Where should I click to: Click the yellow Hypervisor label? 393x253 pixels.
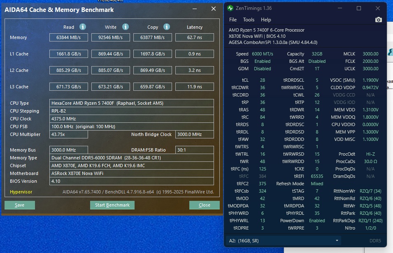pyautogui.click(x=21, y=192)
